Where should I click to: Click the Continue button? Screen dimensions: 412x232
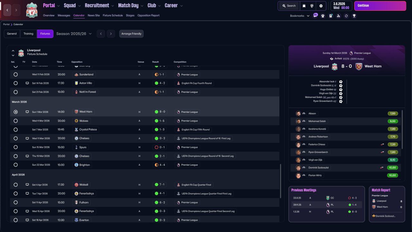coord(380,6)
